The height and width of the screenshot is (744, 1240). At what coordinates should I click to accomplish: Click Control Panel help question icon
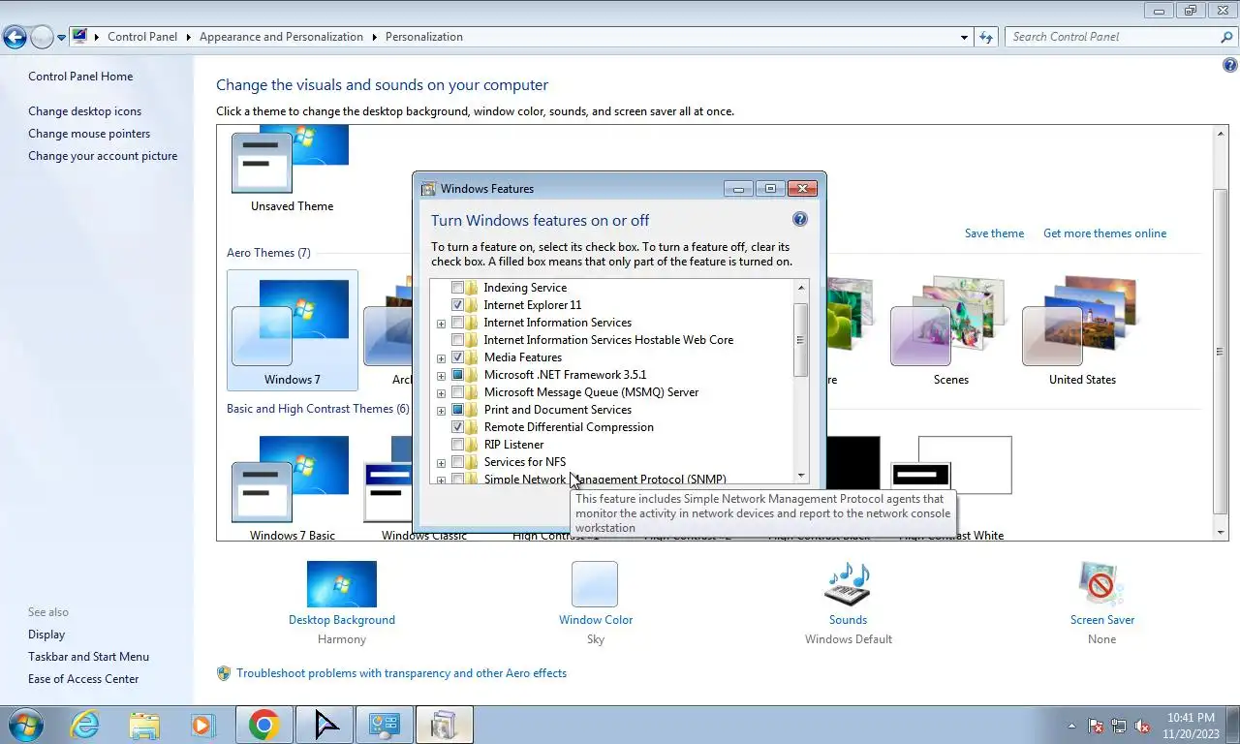point(1230,66)
